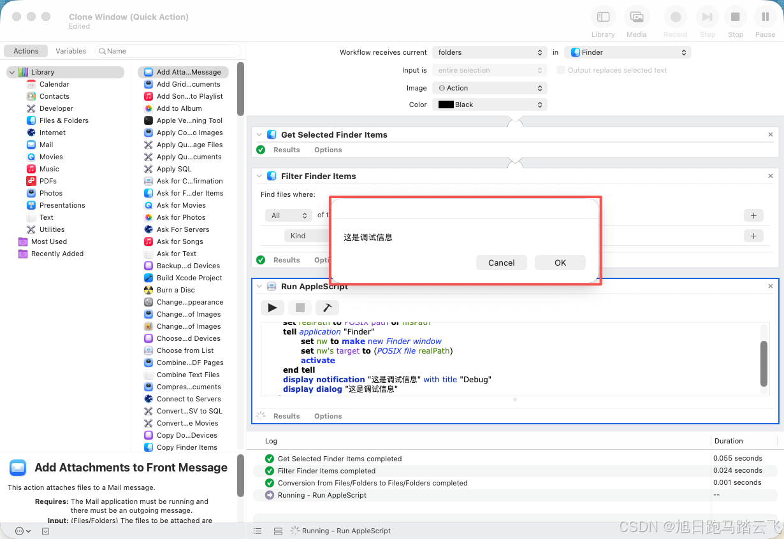Toggle 'Output replaces selected text' checkbox
The image size is (784, 539).
561,70
